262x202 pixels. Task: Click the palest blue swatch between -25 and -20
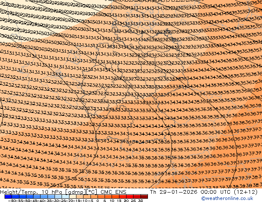click(x=65, y=197)
